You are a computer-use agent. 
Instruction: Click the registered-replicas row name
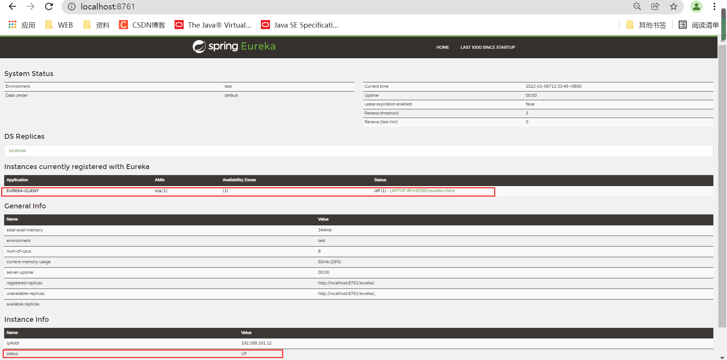point(24,283)
